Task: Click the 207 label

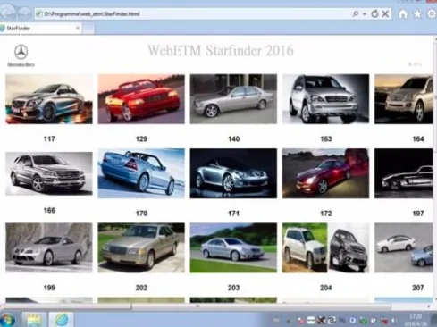Action: click(418, 288)
